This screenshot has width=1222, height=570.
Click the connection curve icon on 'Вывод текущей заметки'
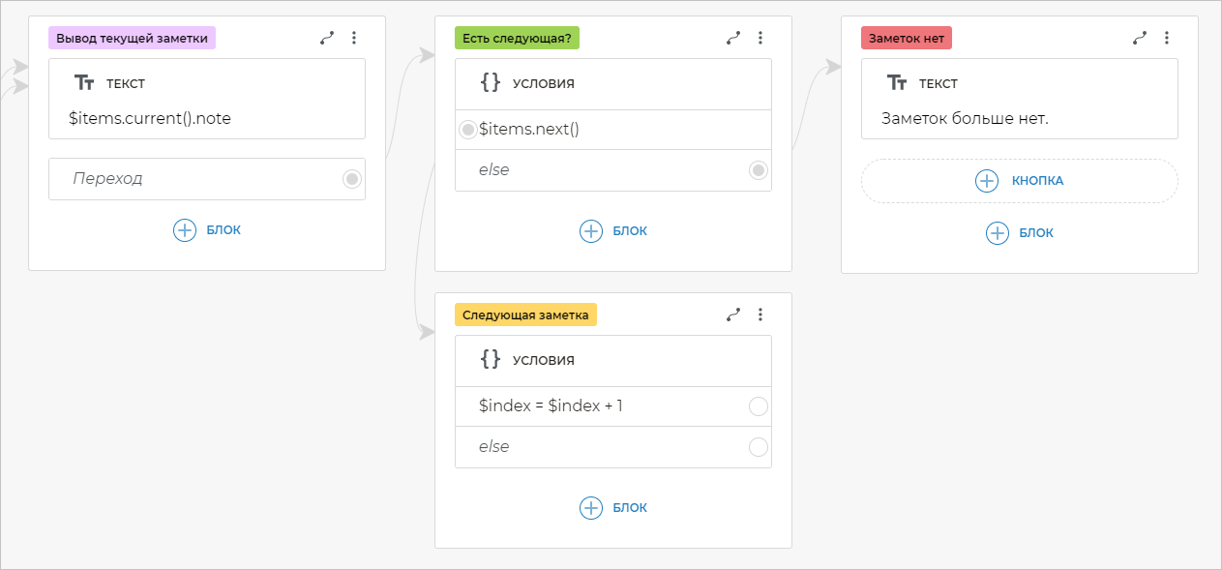coord(327,38)
